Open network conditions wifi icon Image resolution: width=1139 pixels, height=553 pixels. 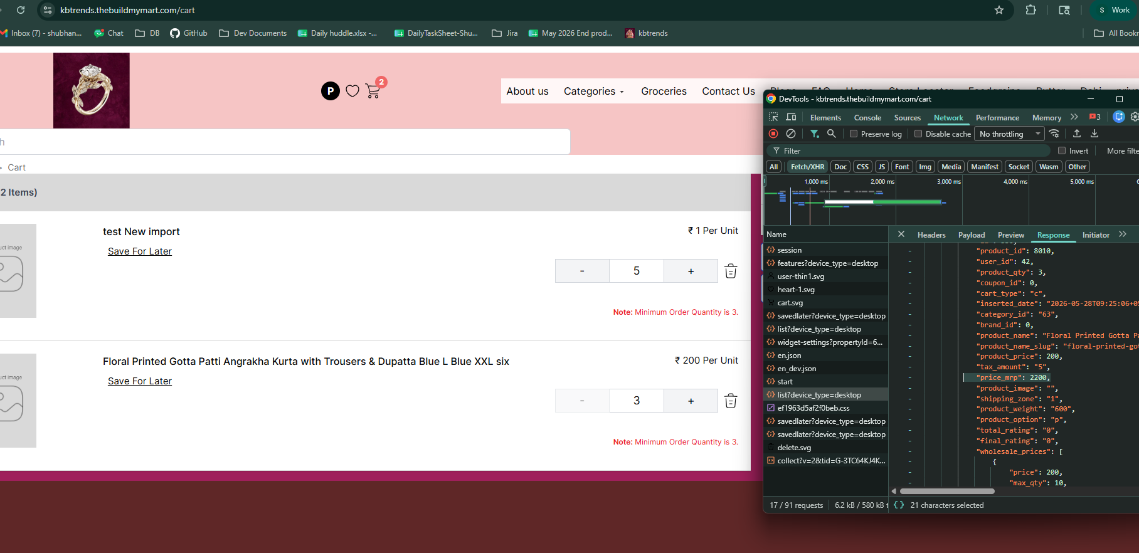point(1054,134)
